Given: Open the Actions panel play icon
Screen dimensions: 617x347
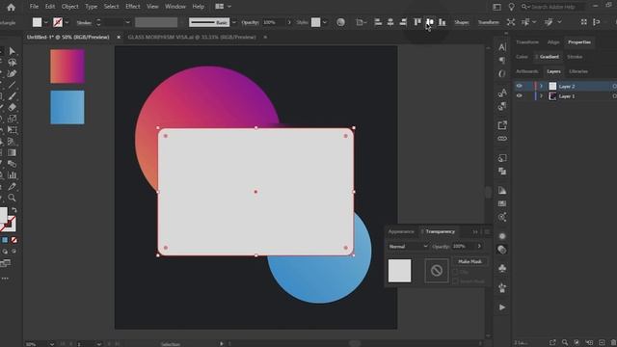Looking at the screenshot, I should 502,307.
